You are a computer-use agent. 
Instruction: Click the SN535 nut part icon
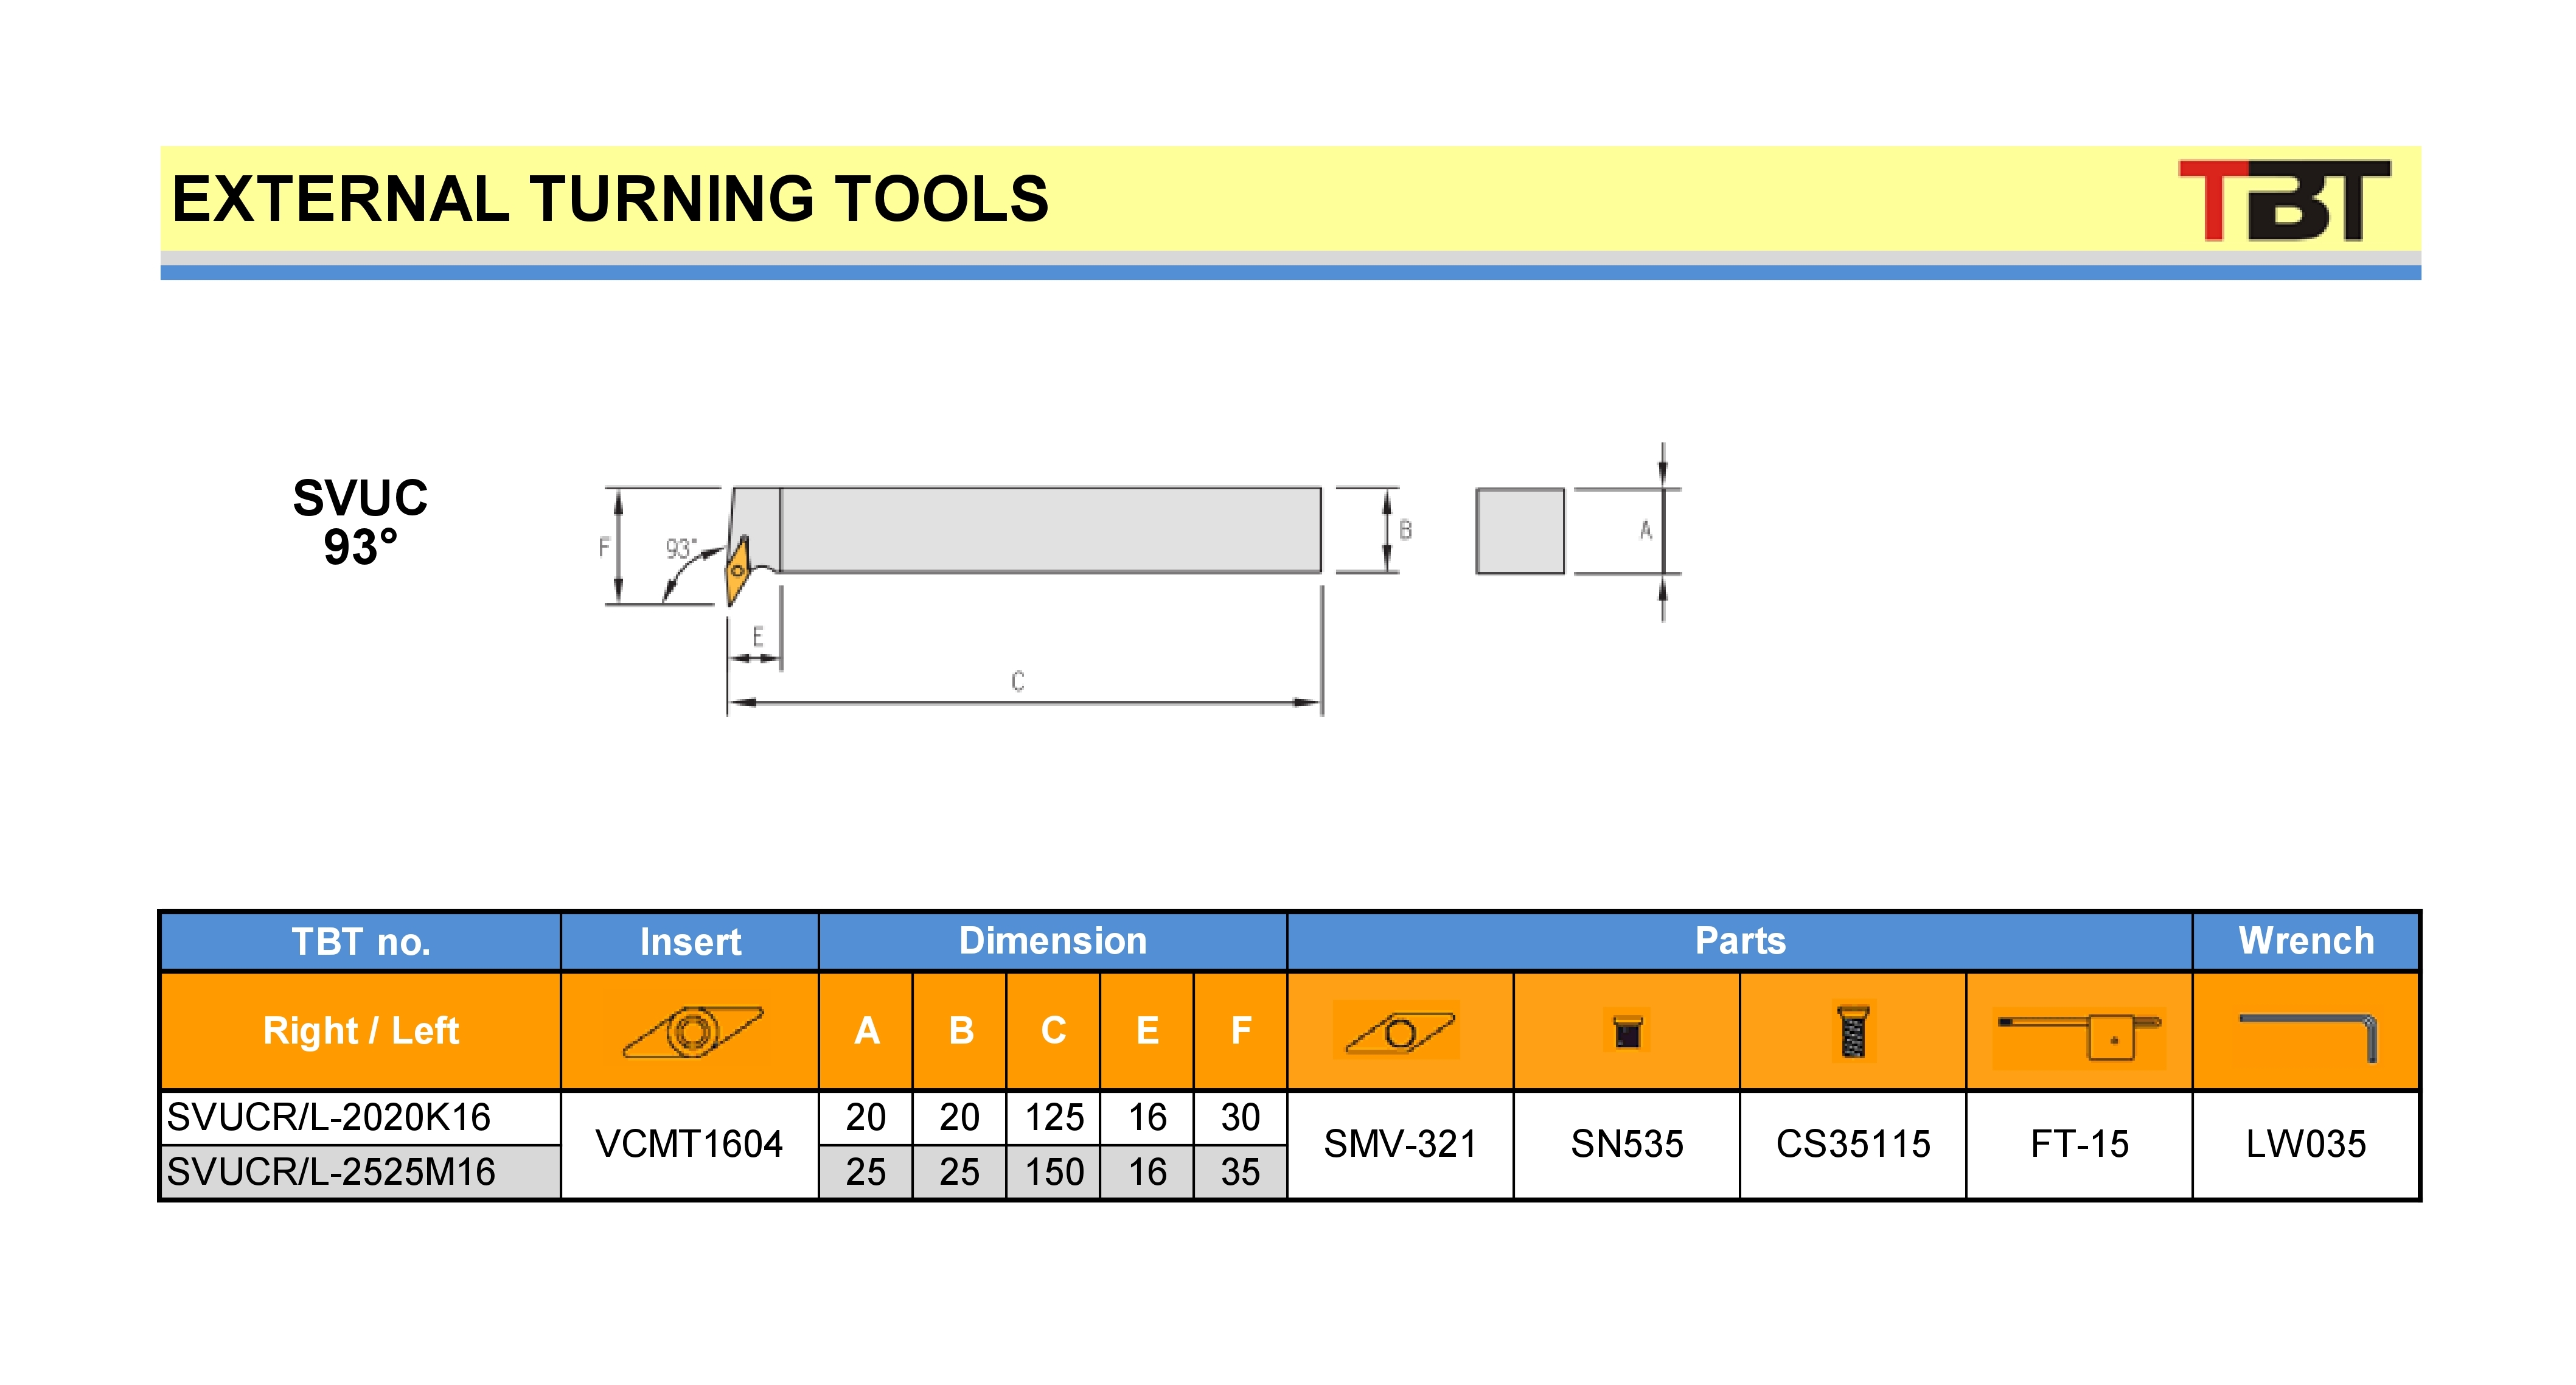1627,1031
